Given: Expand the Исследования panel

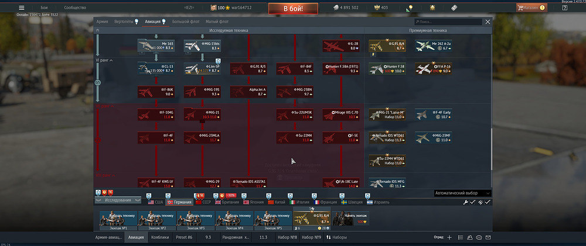Looking at the screenshot, I should click(x=118, y=200).
